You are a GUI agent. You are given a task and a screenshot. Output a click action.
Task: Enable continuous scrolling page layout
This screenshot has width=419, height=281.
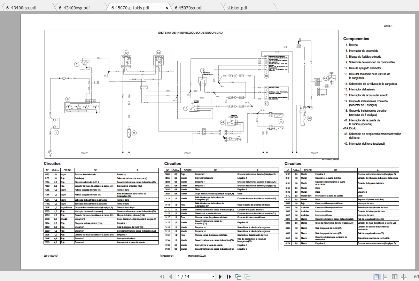click(385, 276)
